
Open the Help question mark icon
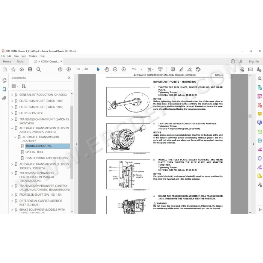[233, 61]
